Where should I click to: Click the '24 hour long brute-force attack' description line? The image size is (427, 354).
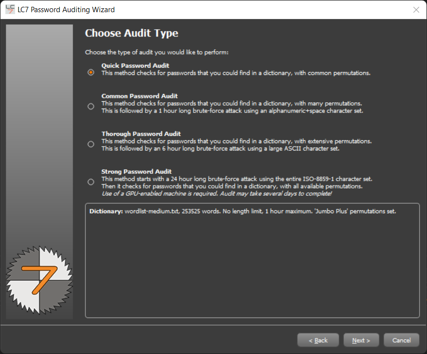(x=237, y=179)
